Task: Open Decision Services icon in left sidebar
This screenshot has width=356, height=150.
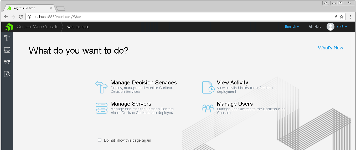Action: click(x=7, y=38)
